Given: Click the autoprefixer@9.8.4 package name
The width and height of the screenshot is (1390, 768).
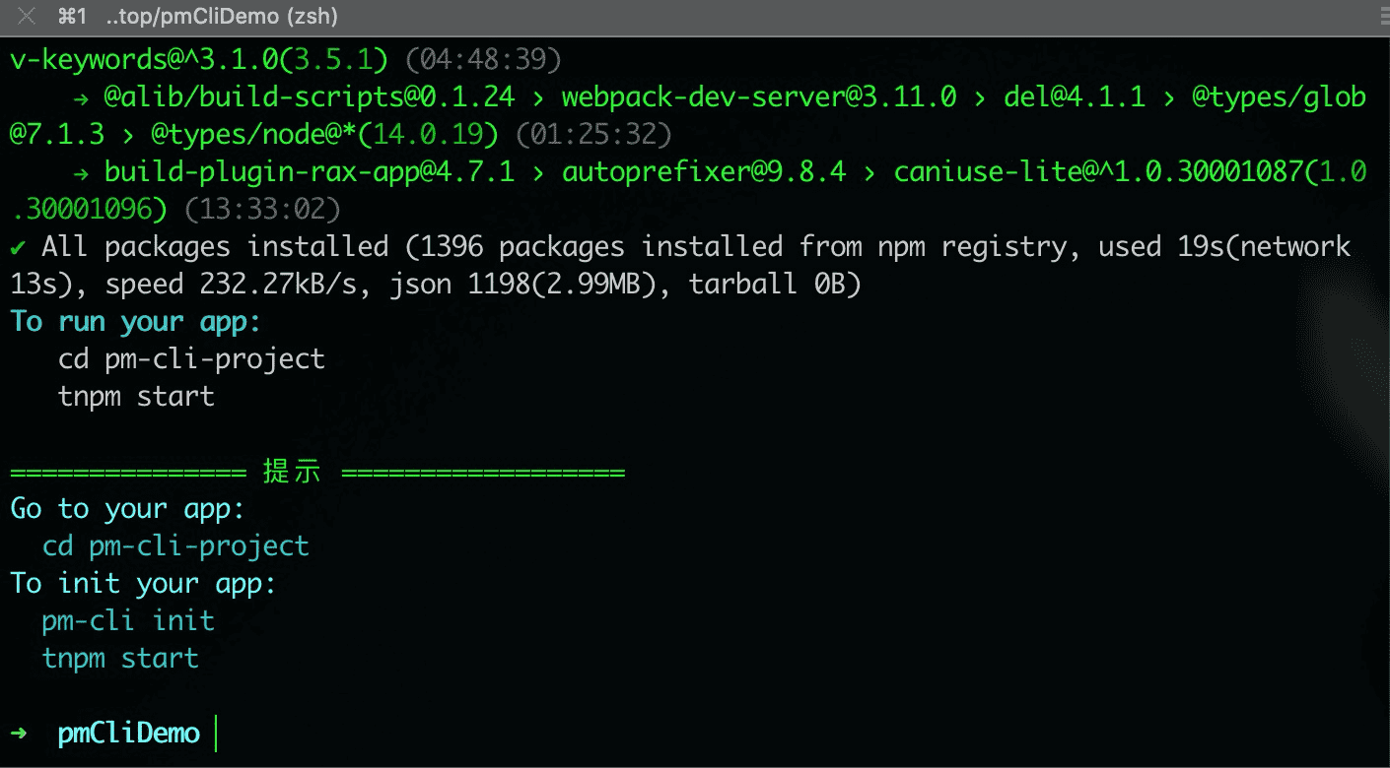Looking at the screenshot, I should pos(703,172).
